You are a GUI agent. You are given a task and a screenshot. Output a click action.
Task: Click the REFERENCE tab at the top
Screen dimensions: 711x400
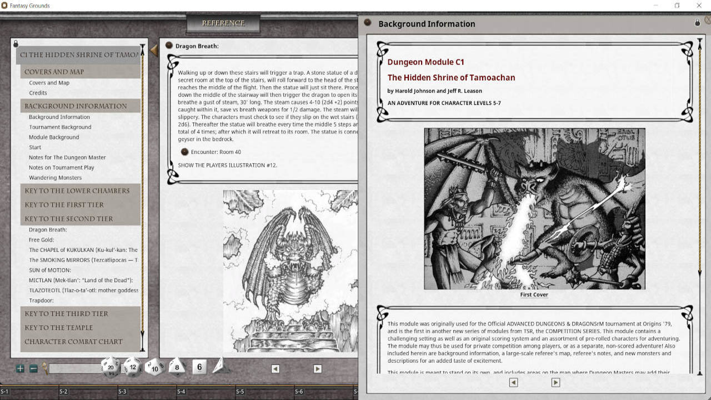(x=223, y=23)
